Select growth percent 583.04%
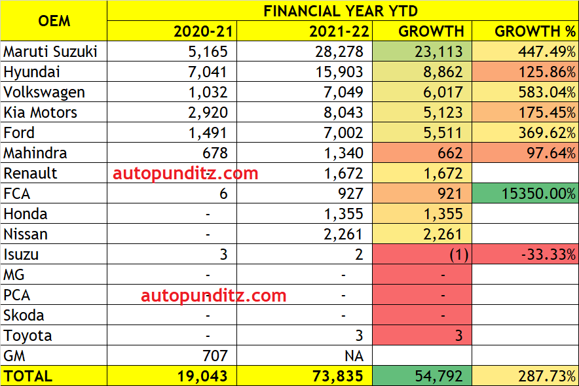579x386 pixels. [525, 92]
